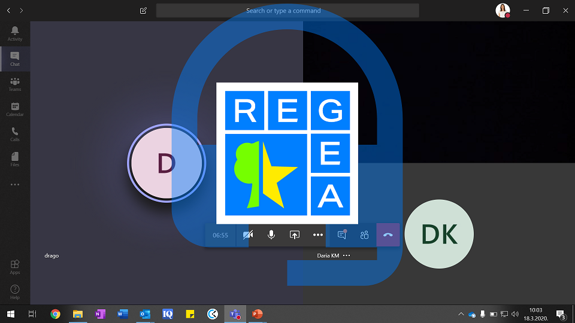Open the Windows Start menu
Screen dimensions: 575x323
click(11, 314)
